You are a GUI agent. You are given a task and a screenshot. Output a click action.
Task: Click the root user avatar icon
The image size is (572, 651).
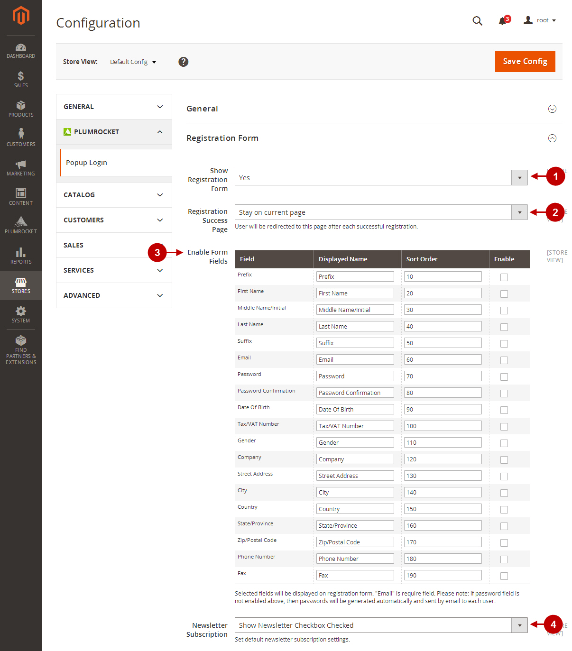point(528,20)
